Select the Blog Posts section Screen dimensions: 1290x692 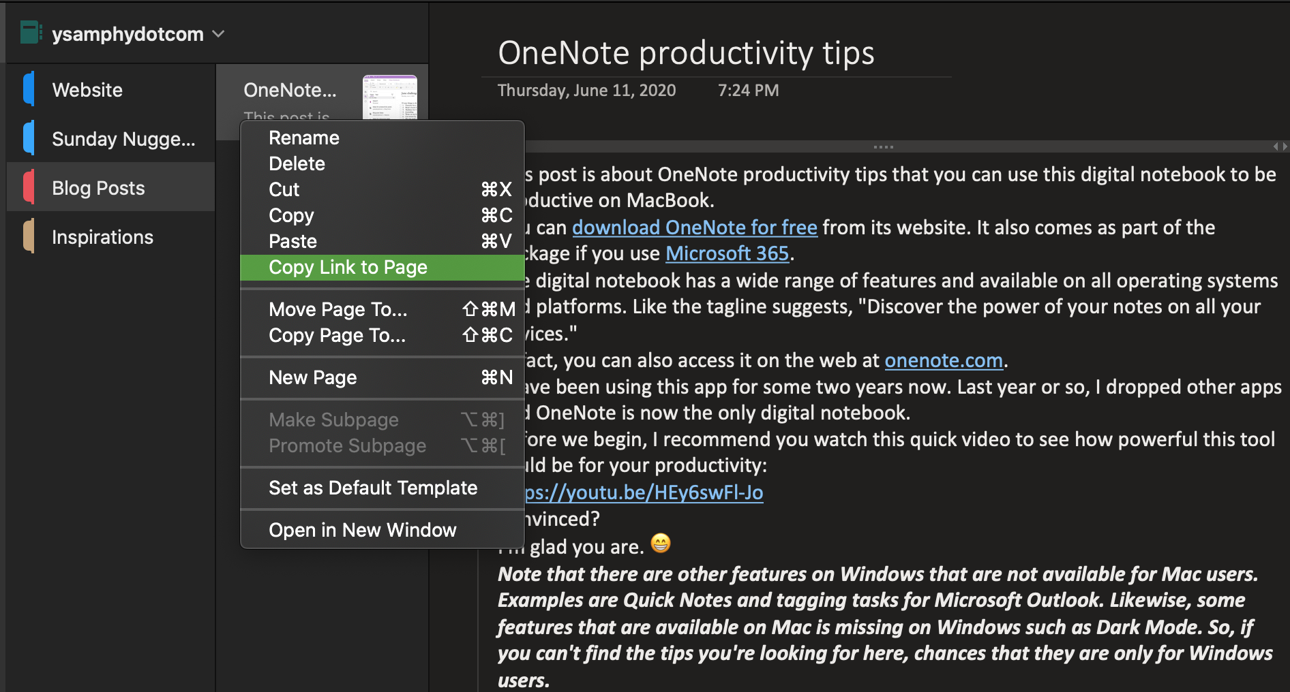click(x=110, y=188)
